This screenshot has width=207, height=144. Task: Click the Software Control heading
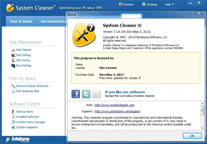25,104
